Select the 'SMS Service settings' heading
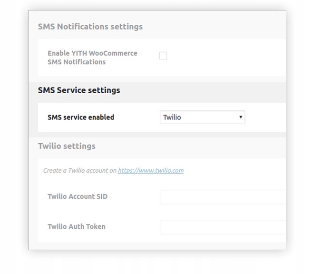Screen dimensions: 311x274 [79, 90]
